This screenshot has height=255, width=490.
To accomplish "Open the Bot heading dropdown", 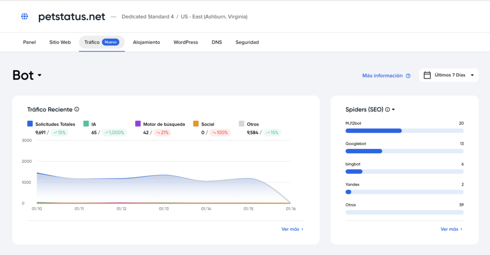I will click(40, 75).
